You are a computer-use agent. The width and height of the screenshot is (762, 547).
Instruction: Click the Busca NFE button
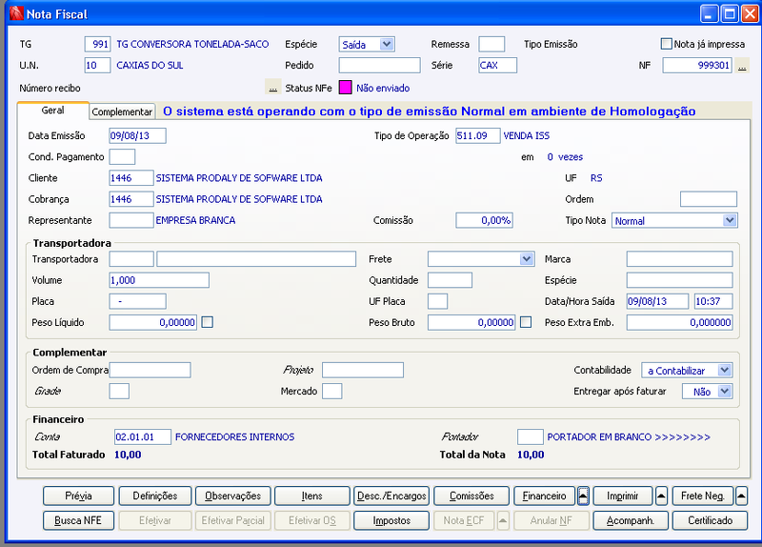[x=78, y=520]
